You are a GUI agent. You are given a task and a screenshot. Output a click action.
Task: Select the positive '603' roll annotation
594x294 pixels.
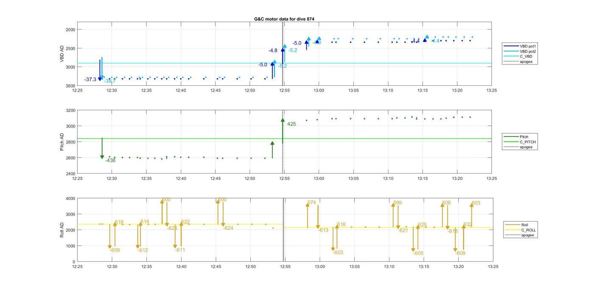pyautogui.click(x=476, y=203)
